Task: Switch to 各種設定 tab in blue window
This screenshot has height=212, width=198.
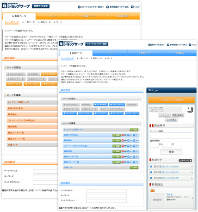Action: (x=179, y=53)
